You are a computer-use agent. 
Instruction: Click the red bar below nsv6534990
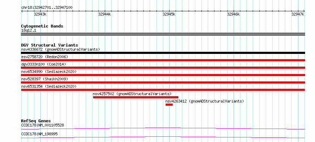point(163,75)
